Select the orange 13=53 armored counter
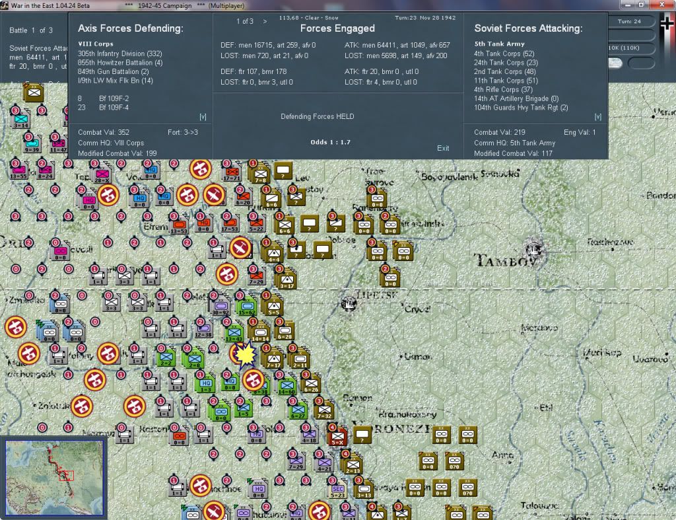 click(179, 225)
